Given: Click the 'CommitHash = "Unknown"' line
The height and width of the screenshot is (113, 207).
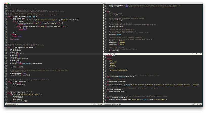Looking at the screenshot, I should pos(117,43).
